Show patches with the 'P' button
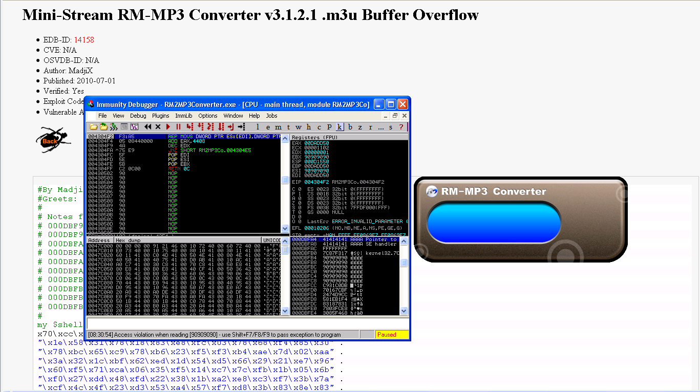 tap(329, 126)
